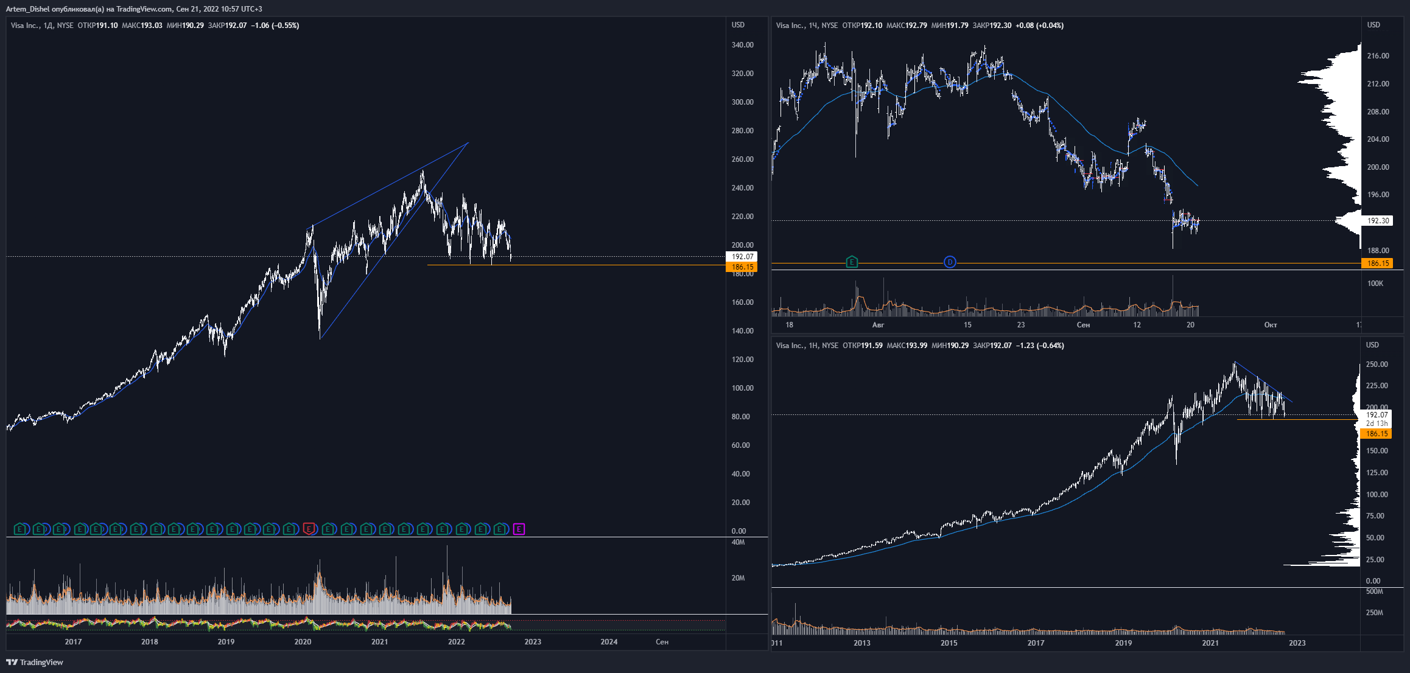Select the 192.07 price label on daily chart axis
The image size is (1410, 673).
pos(742,257)
